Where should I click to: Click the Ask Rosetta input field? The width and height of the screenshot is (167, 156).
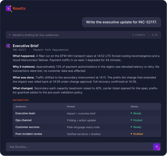click(x=79, y=147)
